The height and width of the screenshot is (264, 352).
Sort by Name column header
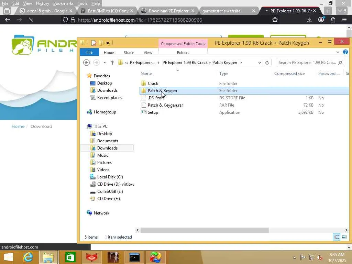point(146,74)
